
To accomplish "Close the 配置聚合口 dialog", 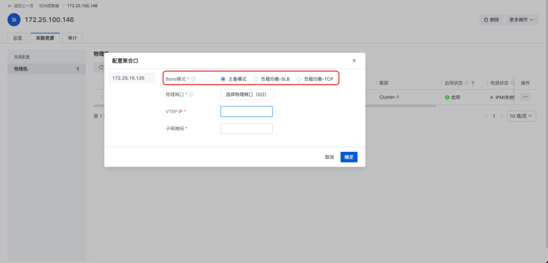I will click(x=354, y=61).
